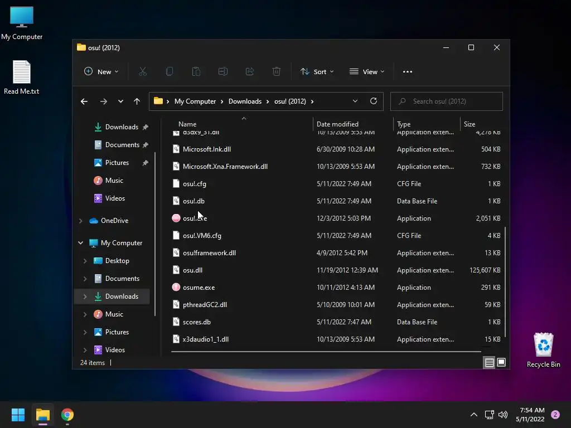Viewport: 571px width, 428px height.
Task: Switch to large thumbnails view icon
Action: coord(501,362)
